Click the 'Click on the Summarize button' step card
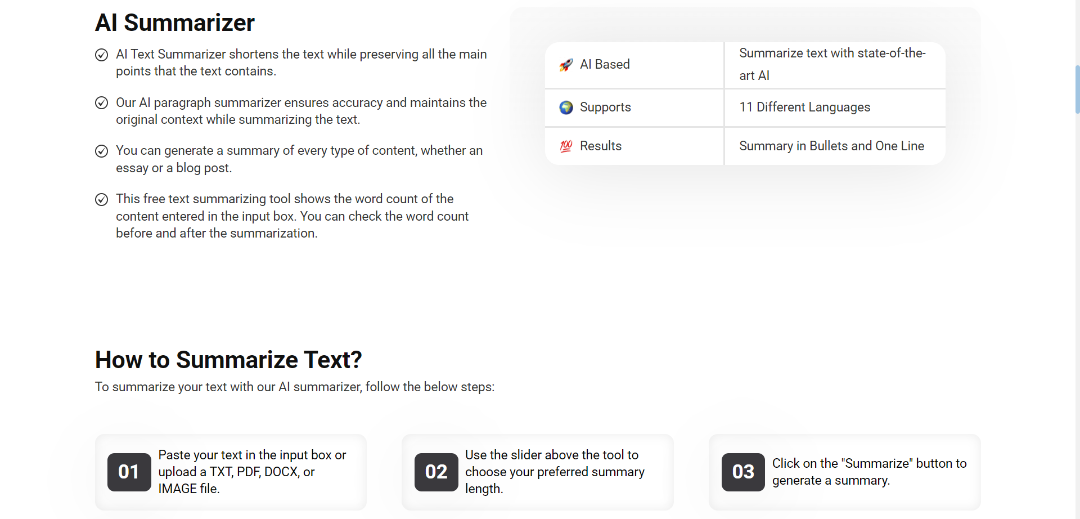 845,472
